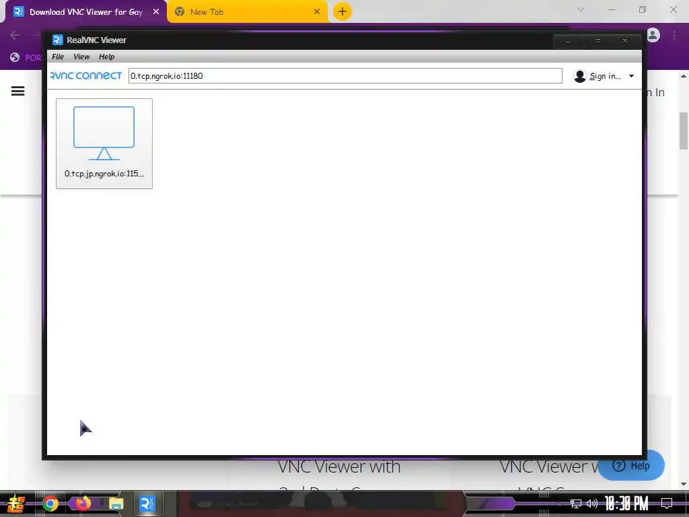This screenshot has width=689, height=517.
Task: Open the browser tab search chevron
Action: pos(581,9)
